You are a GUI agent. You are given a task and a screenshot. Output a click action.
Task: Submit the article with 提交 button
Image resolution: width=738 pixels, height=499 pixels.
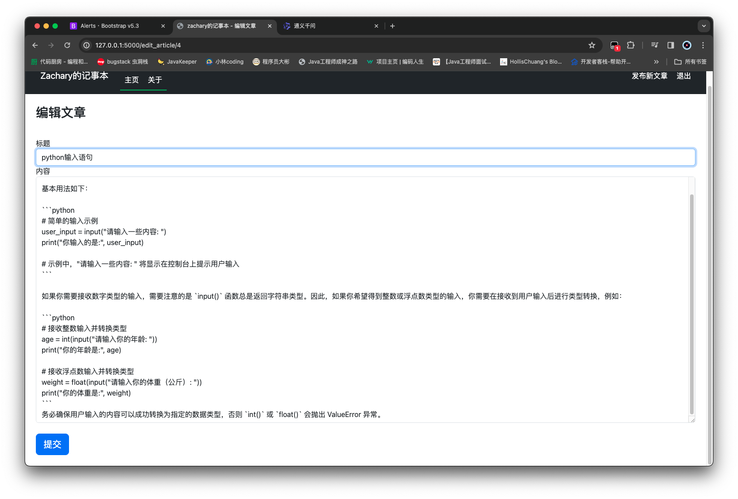(52, 444)
